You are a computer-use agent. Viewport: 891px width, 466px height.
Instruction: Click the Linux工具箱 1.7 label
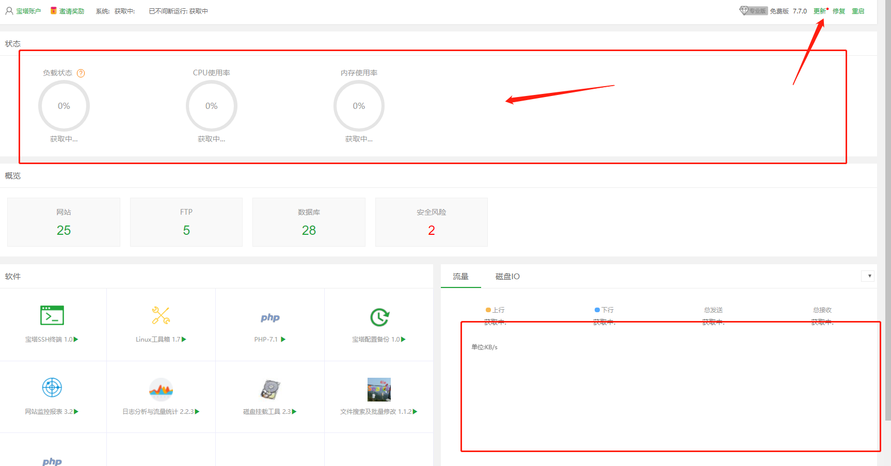(x=158, y=339)
